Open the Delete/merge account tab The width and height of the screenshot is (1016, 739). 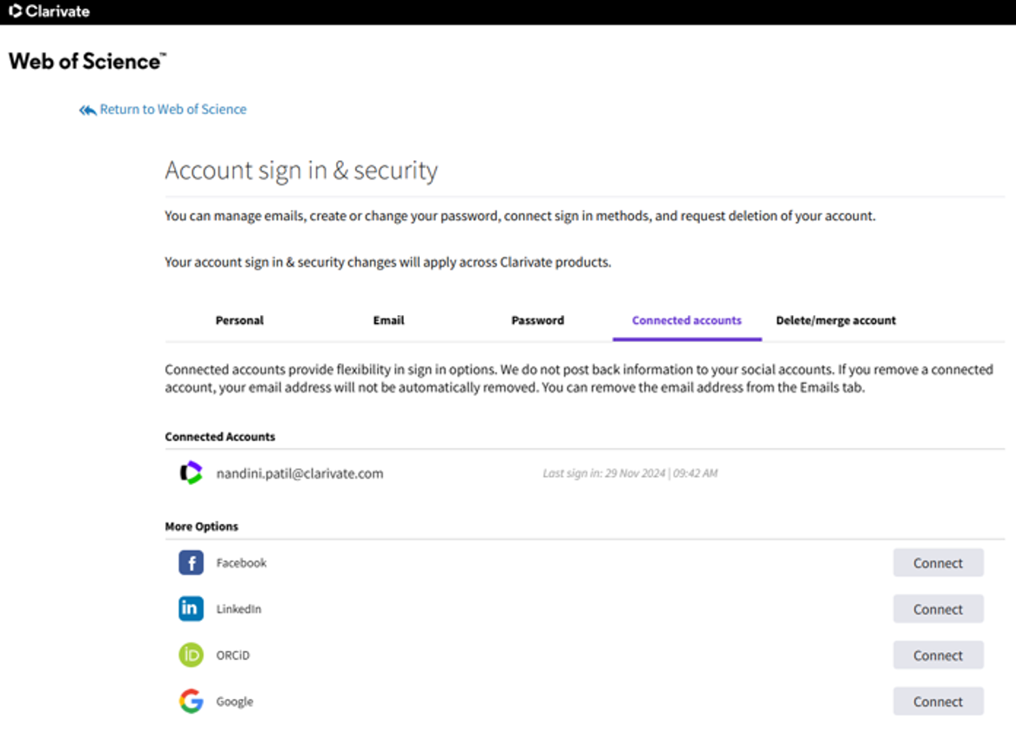[x=836, y=320]
